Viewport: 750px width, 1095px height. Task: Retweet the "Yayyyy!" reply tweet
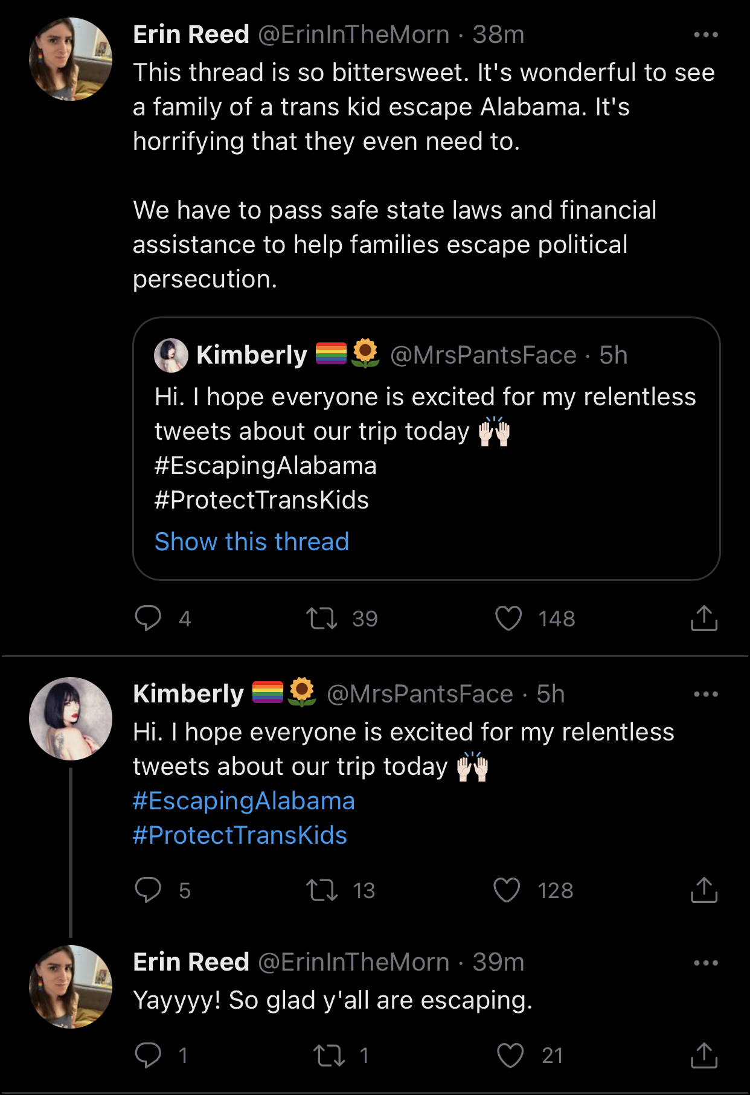point(329,1055)
